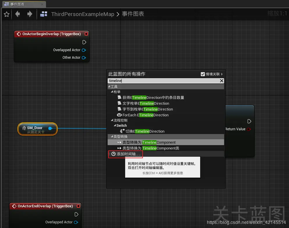Navigate back with the left arrow
This screenshot has width=289, height=228.
point(18,14)
